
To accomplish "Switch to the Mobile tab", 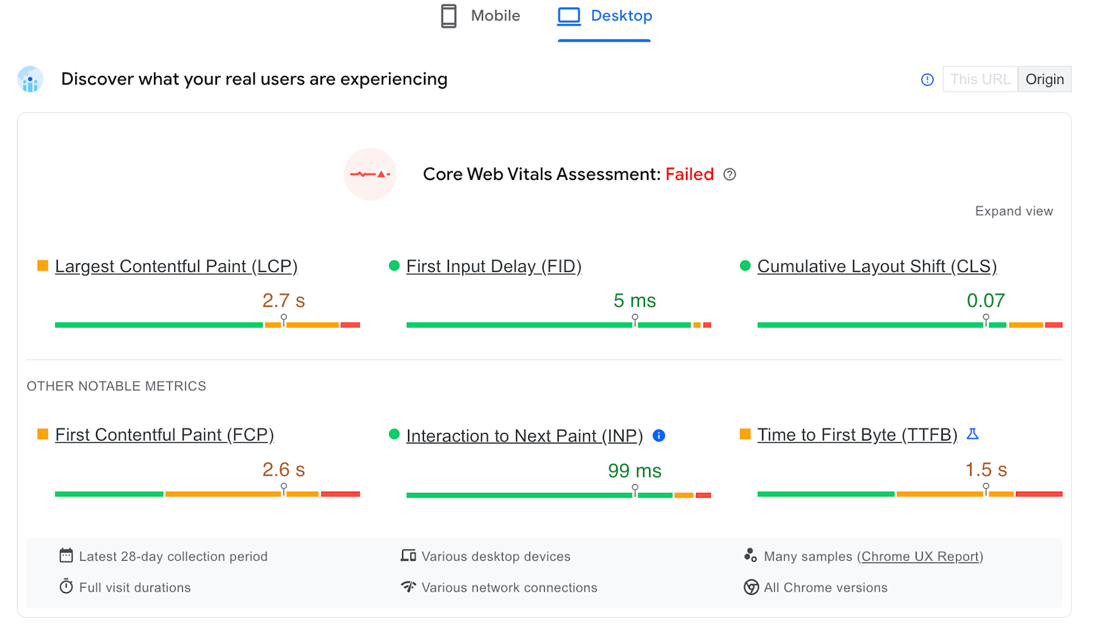I will [480, 15].
